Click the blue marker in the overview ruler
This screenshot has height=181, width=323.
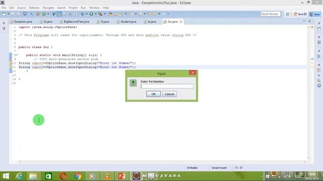tap(312, 59)
